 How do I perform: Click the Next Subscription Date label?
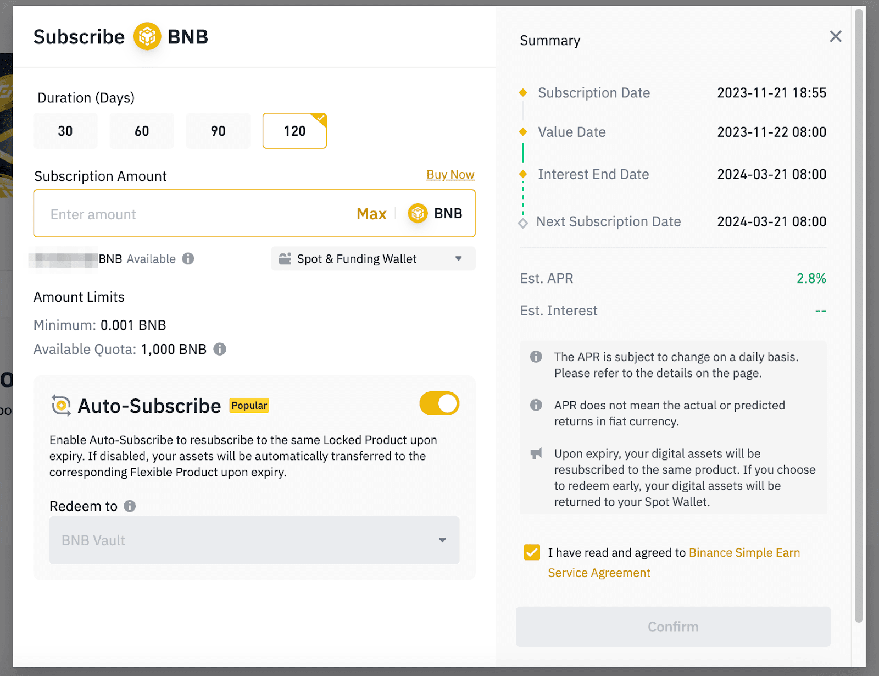point(609,221)
